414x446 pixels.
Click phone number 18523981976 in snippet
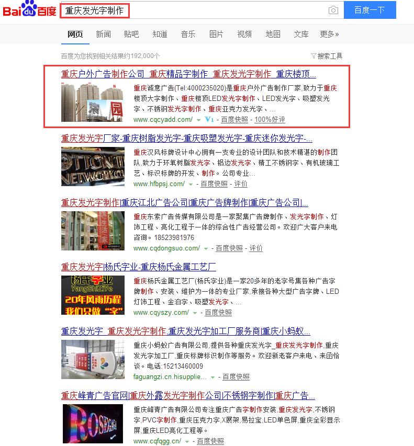(x=174, y=237)
